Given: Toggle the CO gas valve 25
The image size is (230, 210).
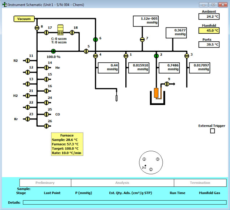Looking at the screenshot, I should 46,114.
